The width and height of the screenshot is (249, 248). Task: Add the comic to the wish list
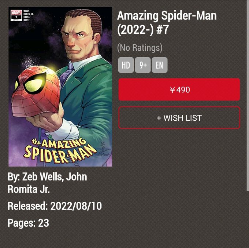point(179,118)
